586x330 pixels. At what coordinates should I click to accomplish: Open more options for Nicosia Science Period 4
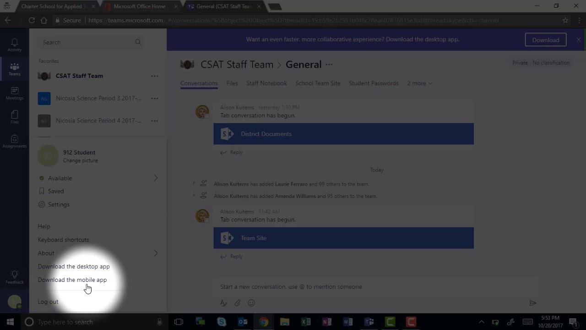pyautogui.click(x=155, y=121)
